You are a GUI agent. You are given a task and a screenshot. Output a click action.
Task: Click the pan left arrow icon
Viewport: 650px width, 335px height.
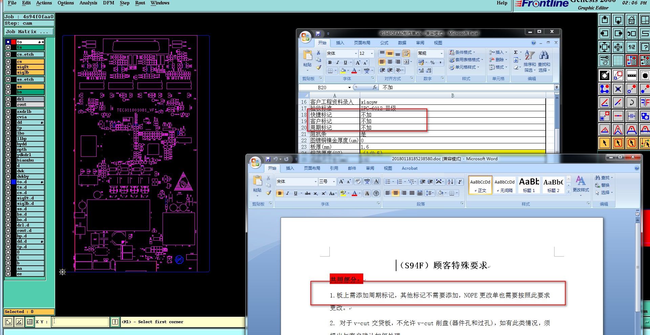(605, 33)
